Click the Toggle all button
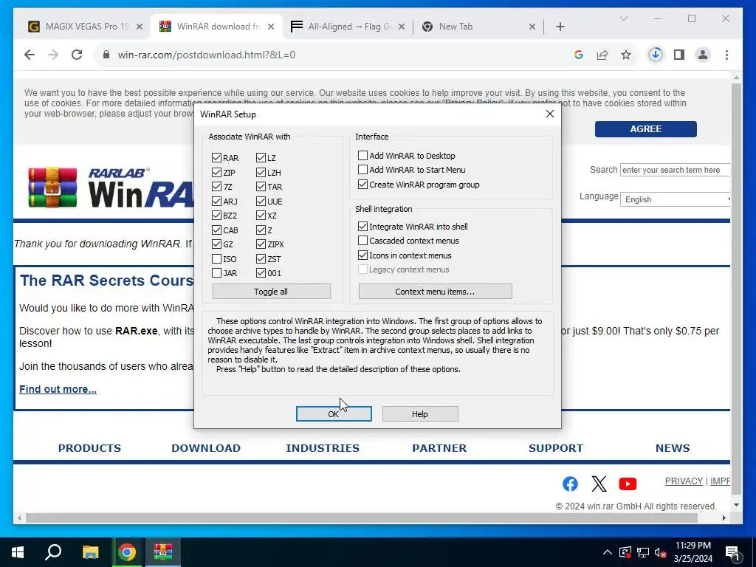Viewport: 756px width, 567px height. point(272,291)
